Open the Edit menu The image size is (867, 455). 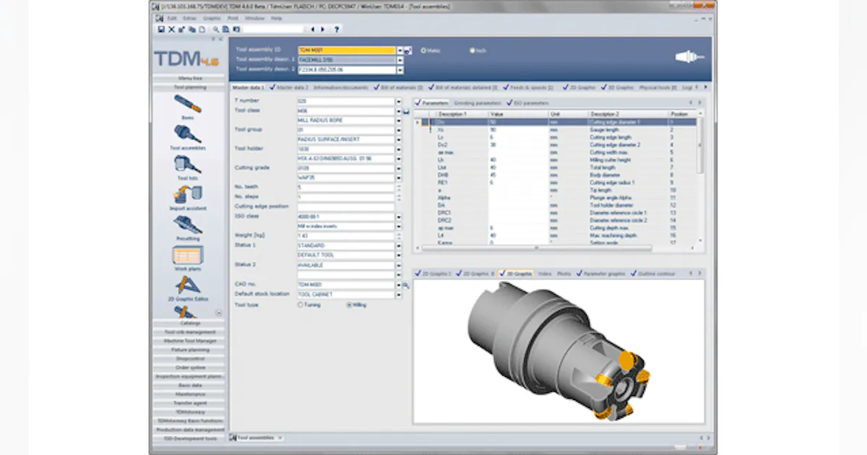tap(171, 17)
